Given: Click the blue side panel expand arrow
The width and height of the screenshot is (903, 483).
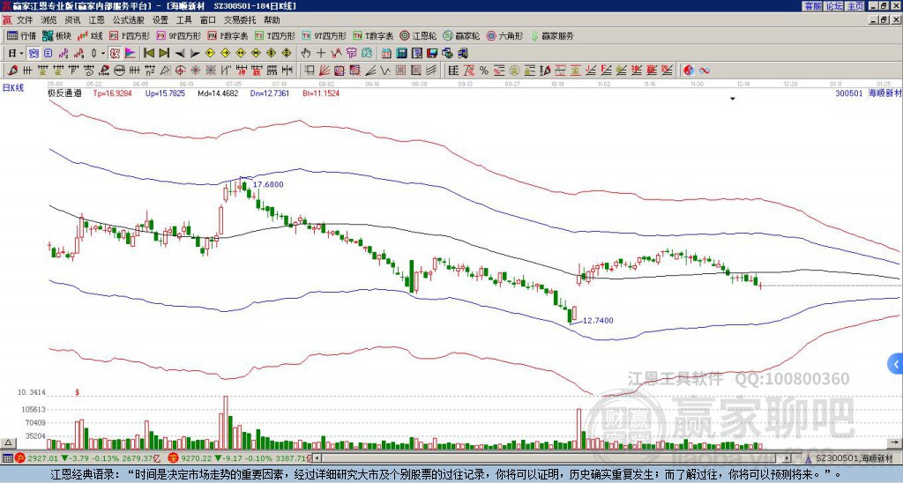Looking at the screenshot, I should pyautogui.click(x=896, y=364).
